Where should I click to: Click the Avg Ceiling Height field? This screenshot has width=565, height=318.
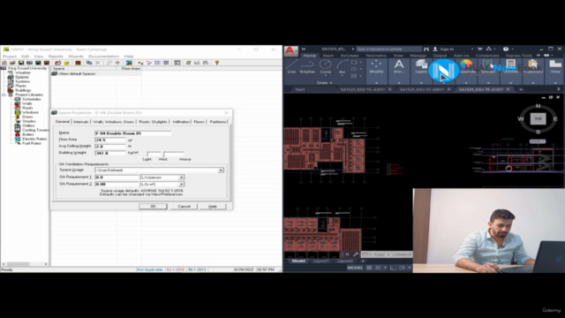point(110,147)
